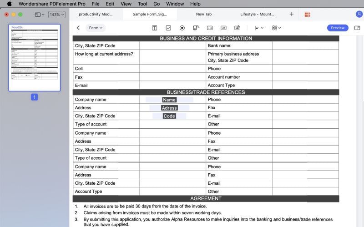364x227 pixels.
Task: Open the Tool menu in menu bar
Action: pyautogui.click(x=142, y=4)
